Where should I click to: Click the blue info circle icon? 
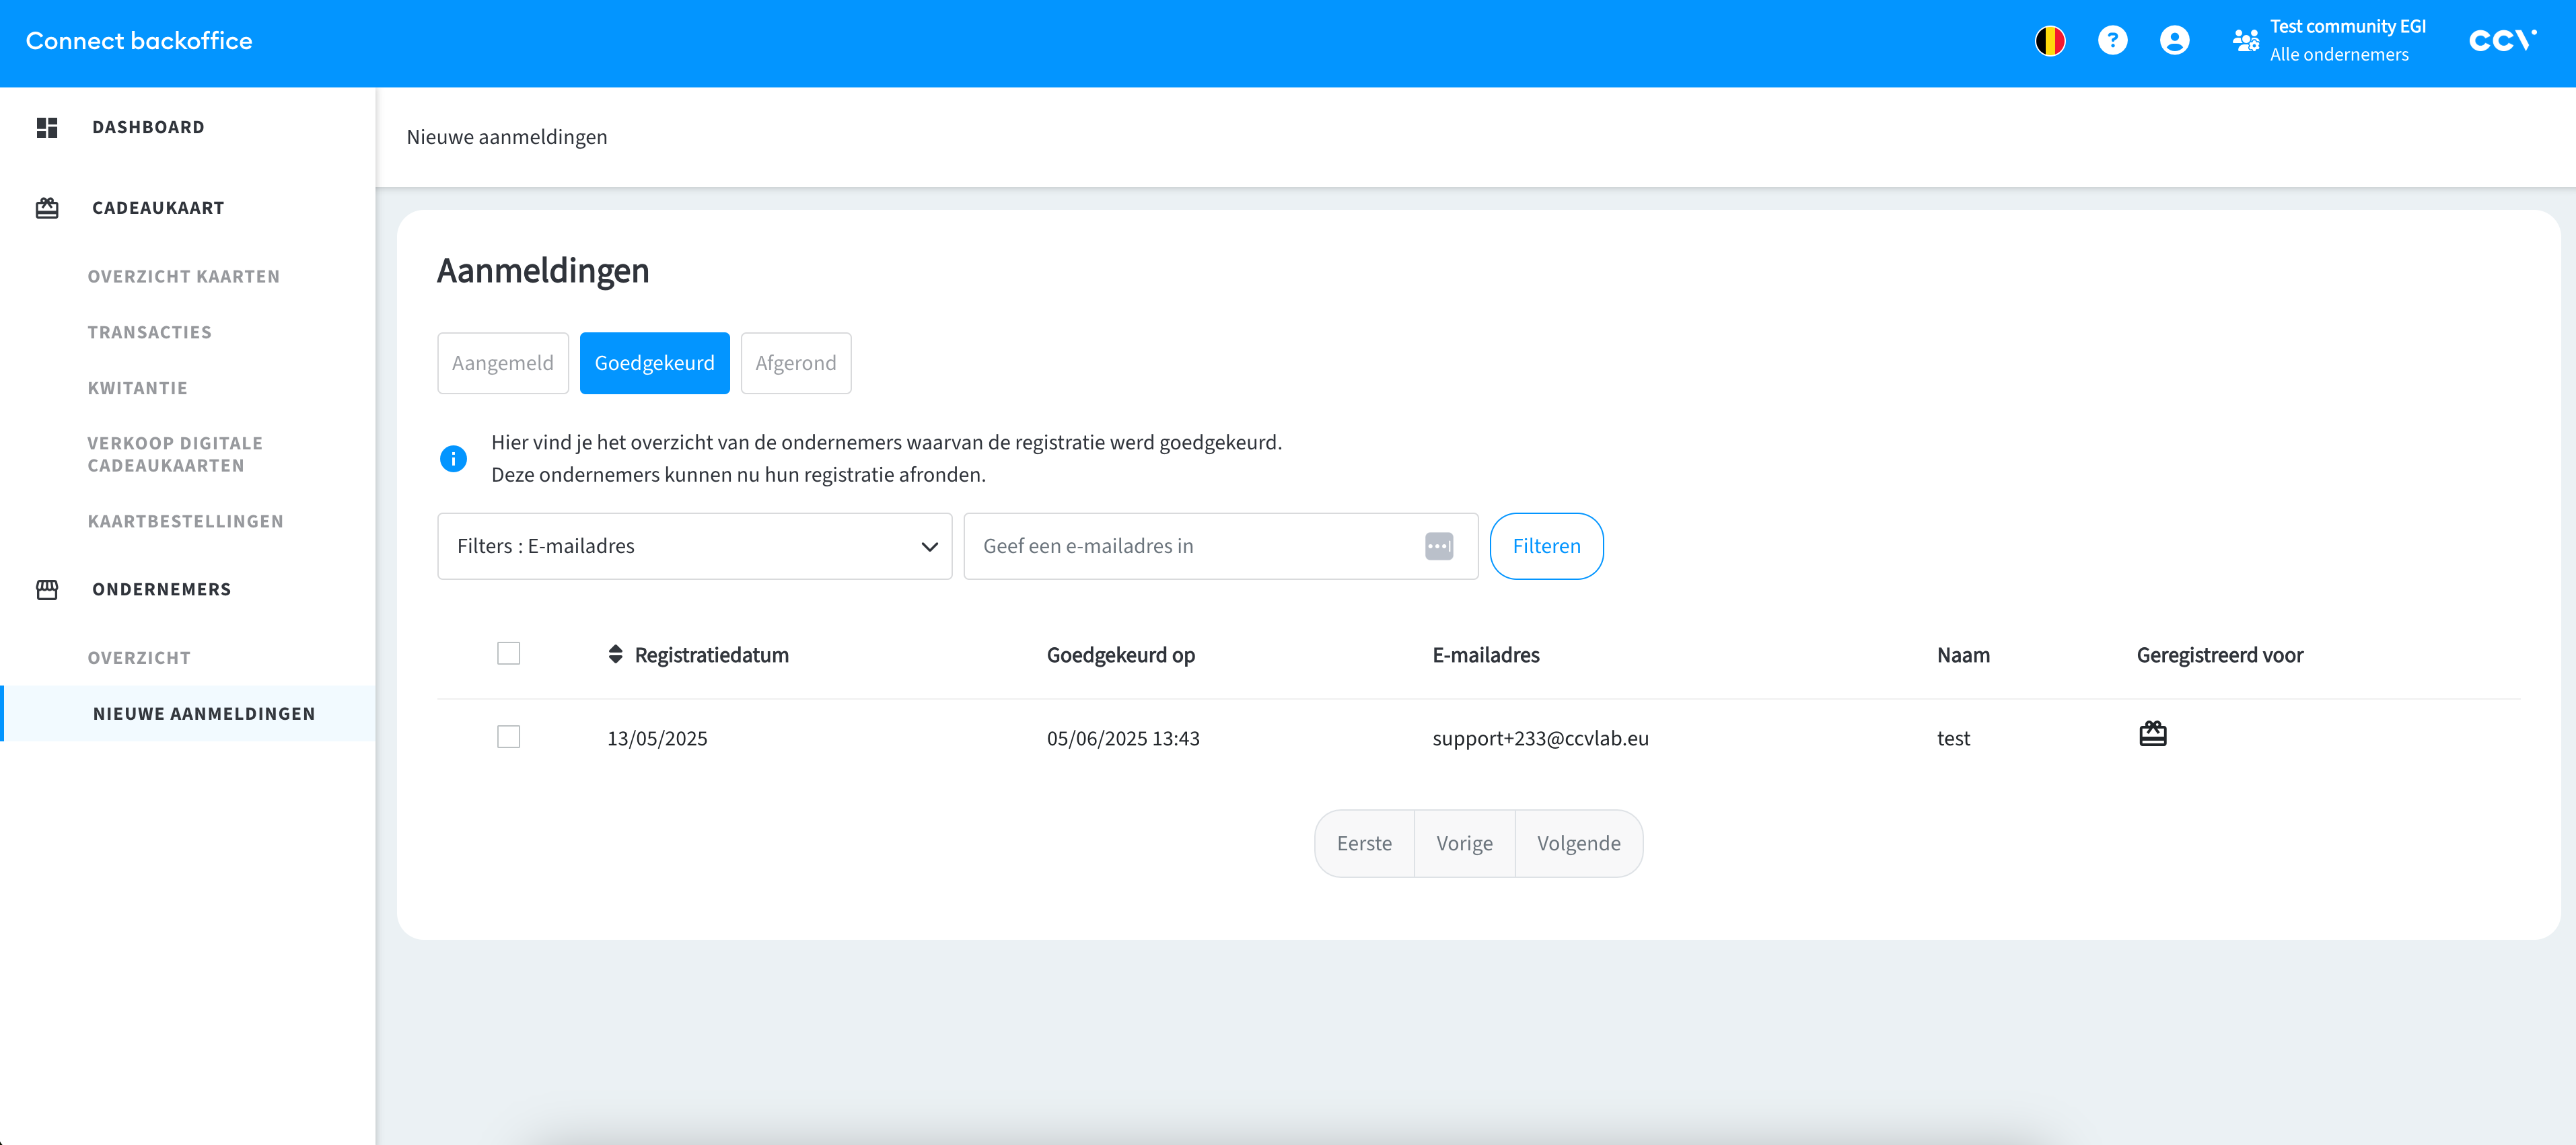point(453,459)
